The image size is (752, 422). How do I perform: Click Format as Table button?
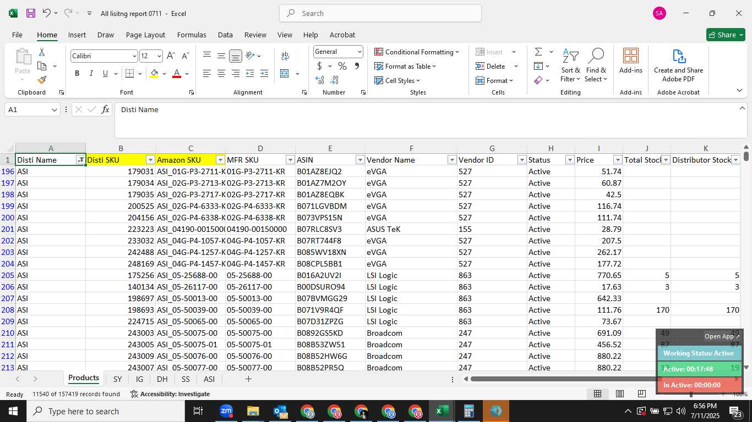(x=405, y=66)
